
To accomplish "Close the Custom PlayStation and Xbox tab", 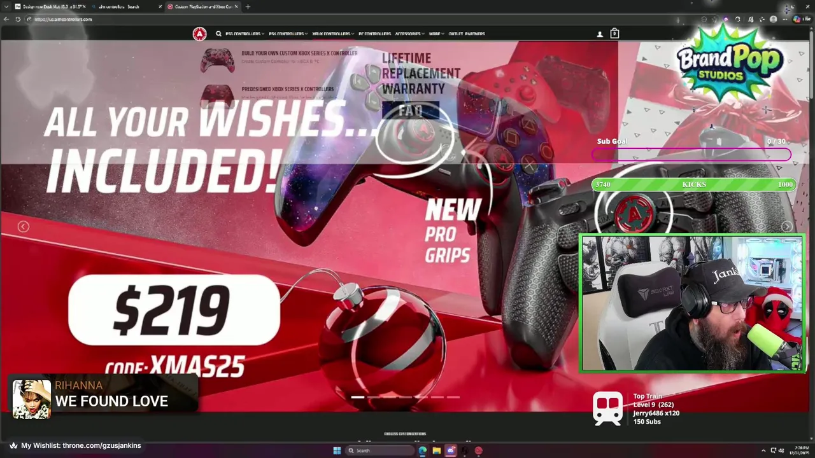I will tap(236, 6).
